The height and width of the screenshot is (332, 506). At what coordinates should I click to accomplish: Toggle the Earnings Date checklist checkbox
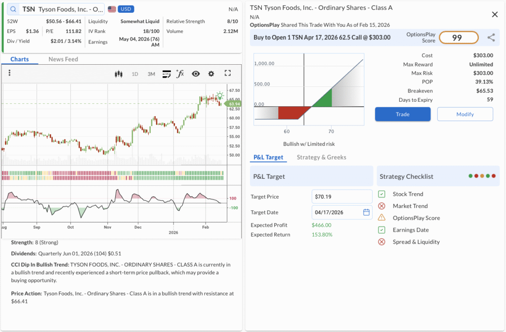(381, 230)
